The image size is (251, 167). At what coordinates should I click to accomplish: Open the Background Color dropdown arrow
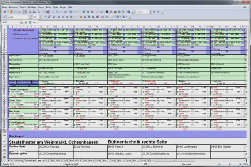click(121, 17)
